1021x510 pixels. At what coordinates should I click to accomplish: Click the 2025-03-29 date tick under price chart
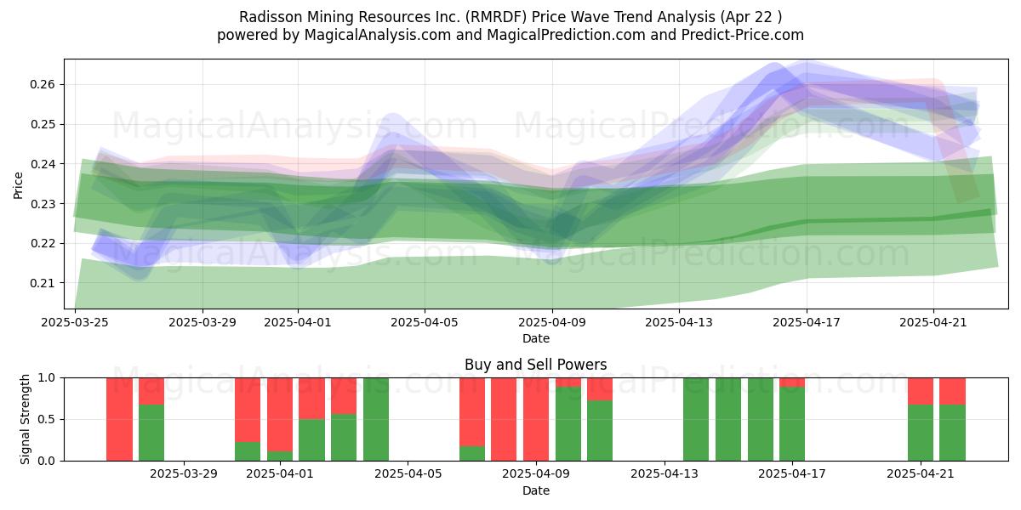pyautogui.click(x=202, y=322)
